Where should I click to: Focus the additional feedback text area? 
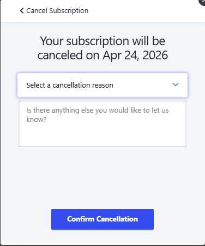click(102, 124)
